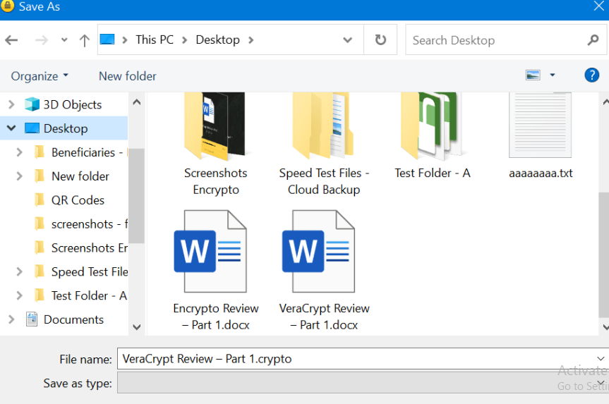This screenshot has width=609, height=404.
Task: Click the Save As padlock title icon
Action: point(7,6)
